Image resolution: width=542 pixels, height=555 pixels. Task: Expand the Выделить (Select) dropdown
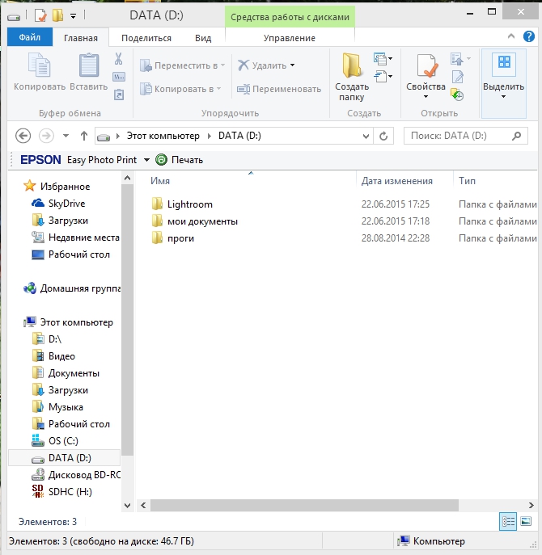point(503,97)
